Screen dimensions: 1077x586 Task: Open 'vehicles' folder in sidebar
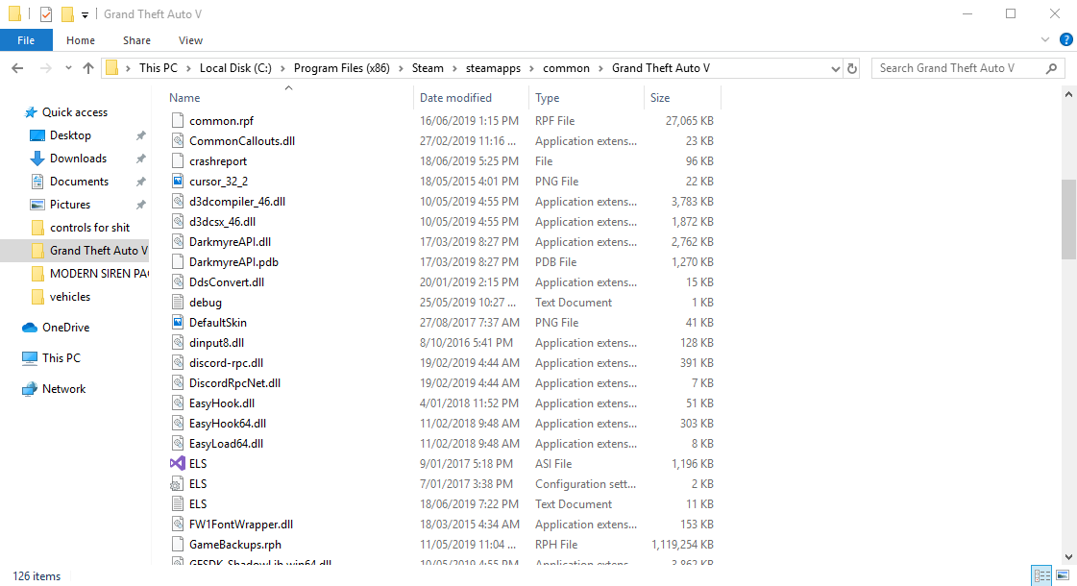click(x=70, y=297)
